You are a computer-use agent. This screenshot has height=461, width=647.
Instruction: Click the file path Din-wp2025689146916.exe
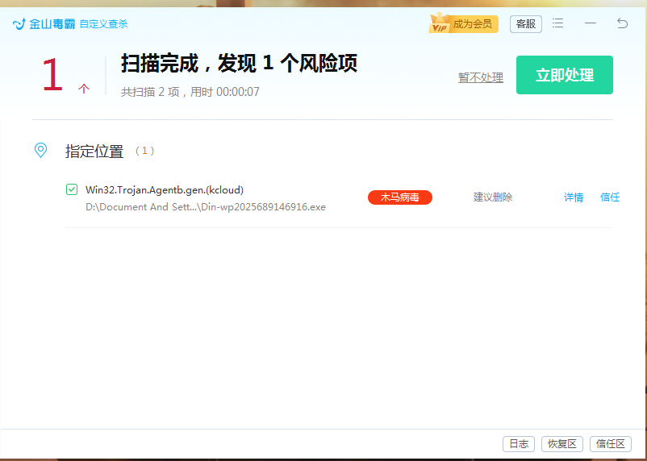point(206,207)
